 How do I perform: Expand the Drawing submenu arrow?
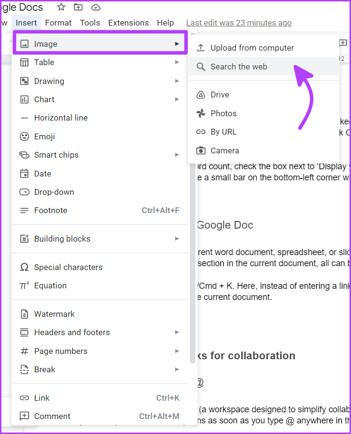pos(177,81)
